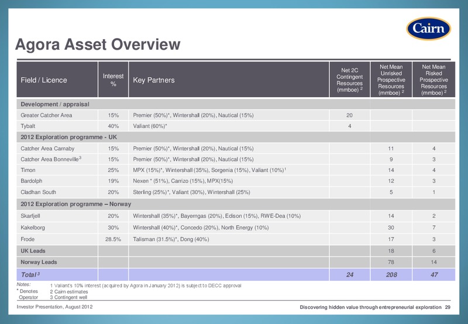
Task: Select the Total row label
Action: click(30, 274)
